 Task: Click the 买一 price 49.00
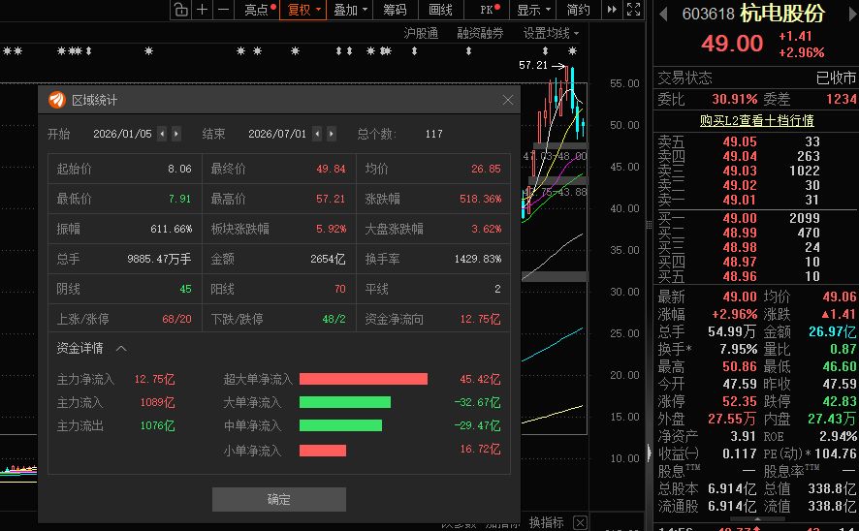coord(740,218)
